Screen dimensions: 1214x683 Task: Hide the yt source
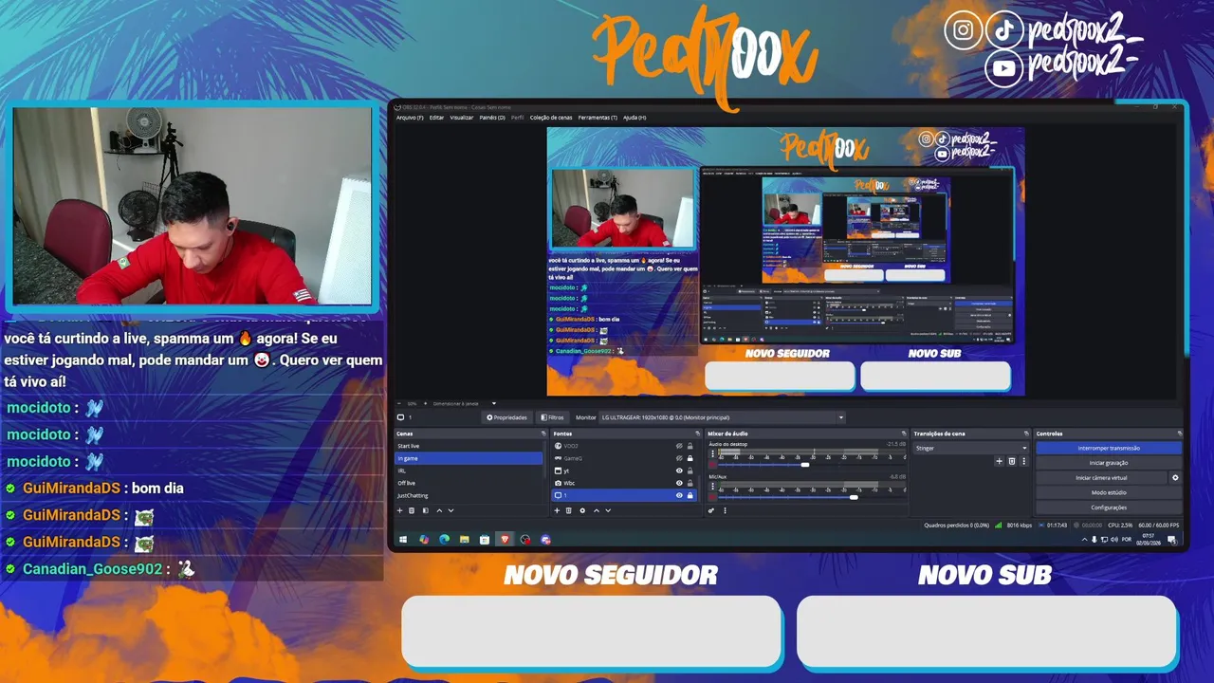pos(679,471)
